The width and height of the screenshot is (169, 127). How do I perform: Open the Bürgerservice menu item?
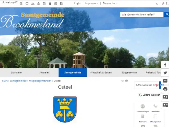coord(129,72)
